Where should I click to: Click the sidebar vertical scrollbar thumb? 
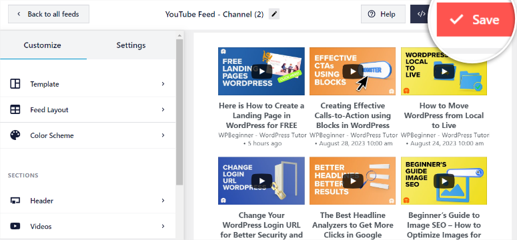[179, 112]
